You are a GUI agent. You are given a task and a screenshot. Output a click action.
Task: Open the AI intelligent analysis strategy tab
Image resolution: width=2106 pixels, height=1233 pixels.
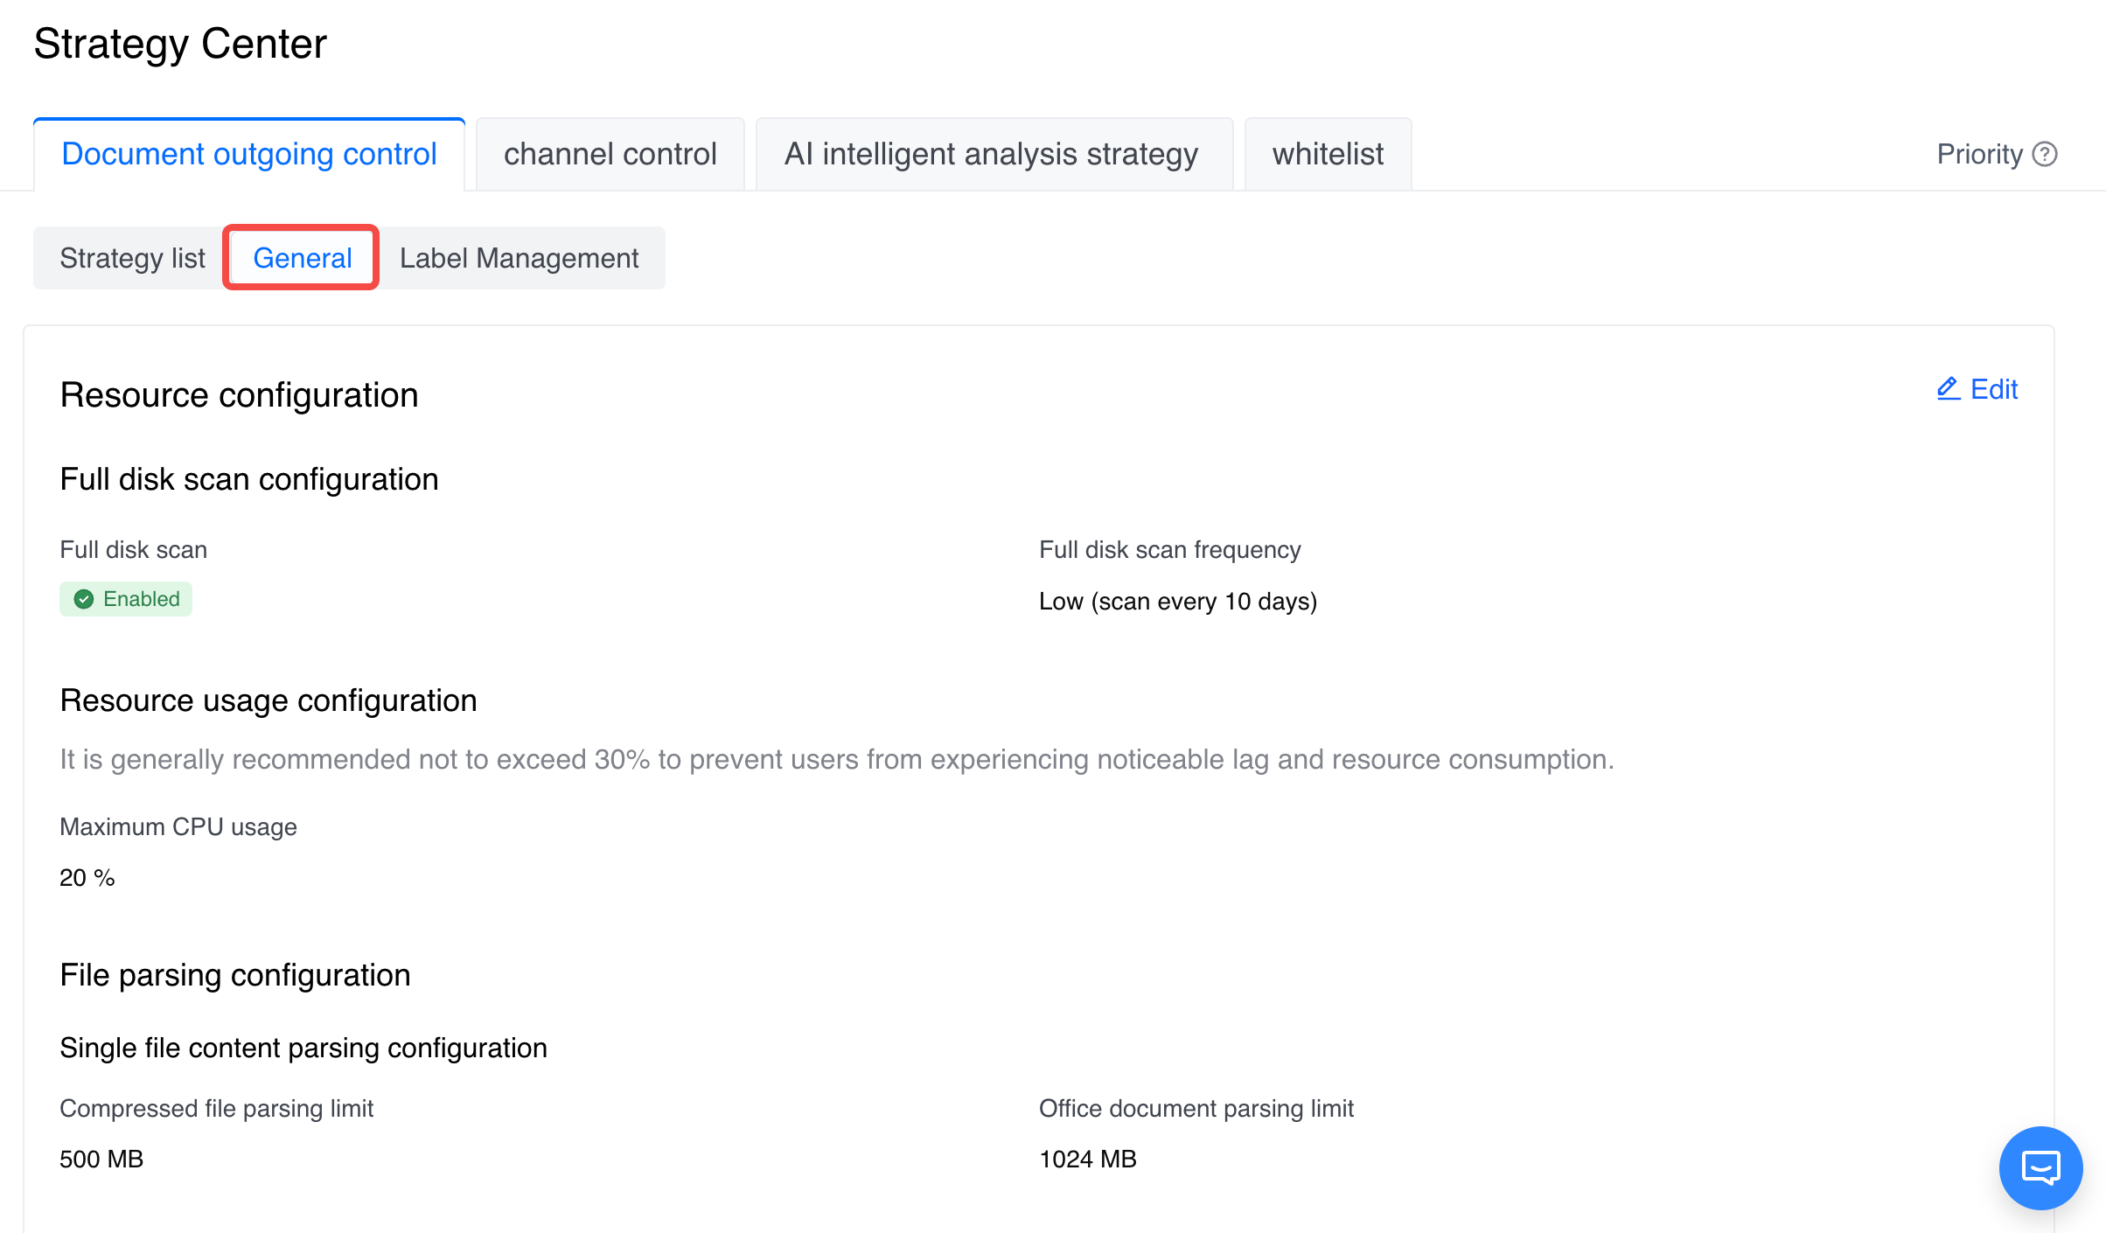pos(991,155)
